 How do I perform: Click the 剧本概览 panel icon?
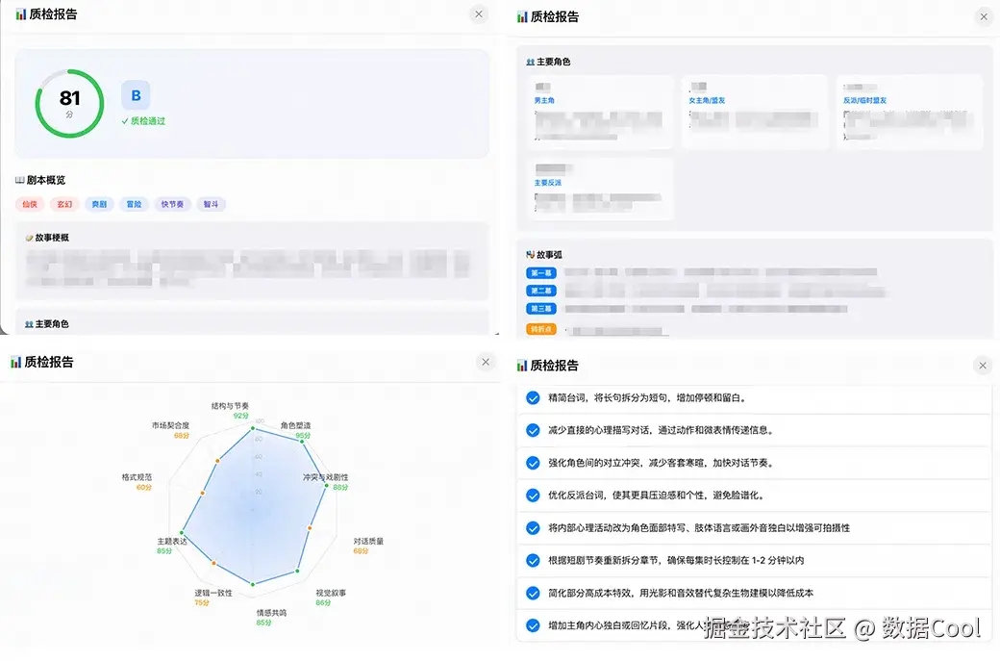(19, 181)
